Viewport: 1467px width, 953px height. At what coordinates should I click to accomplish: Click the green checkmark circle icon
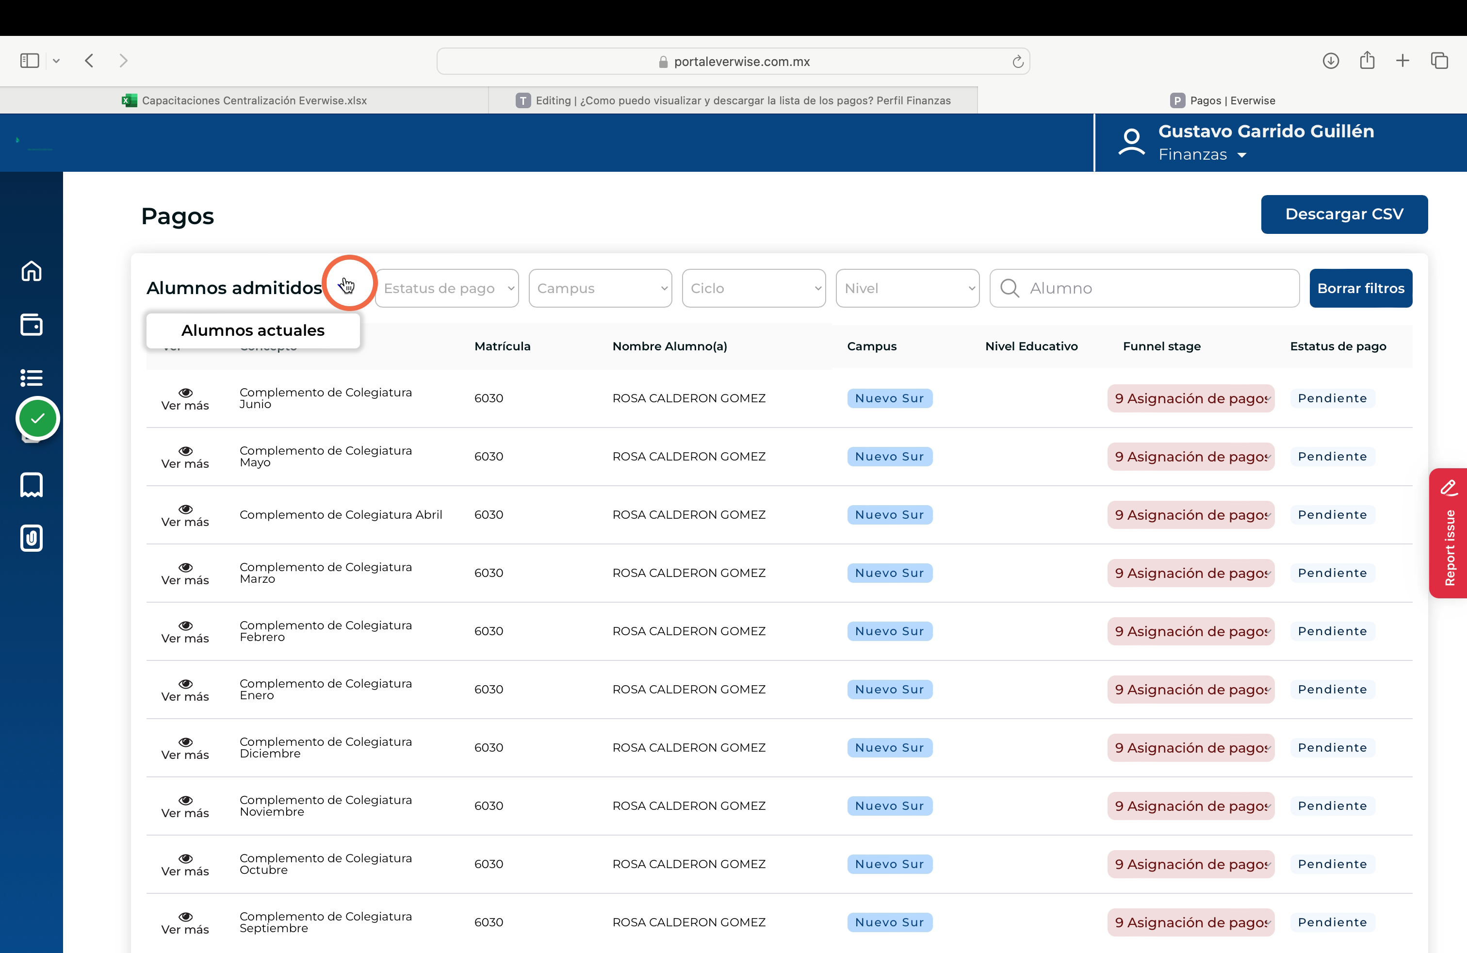tap(38, 419)
